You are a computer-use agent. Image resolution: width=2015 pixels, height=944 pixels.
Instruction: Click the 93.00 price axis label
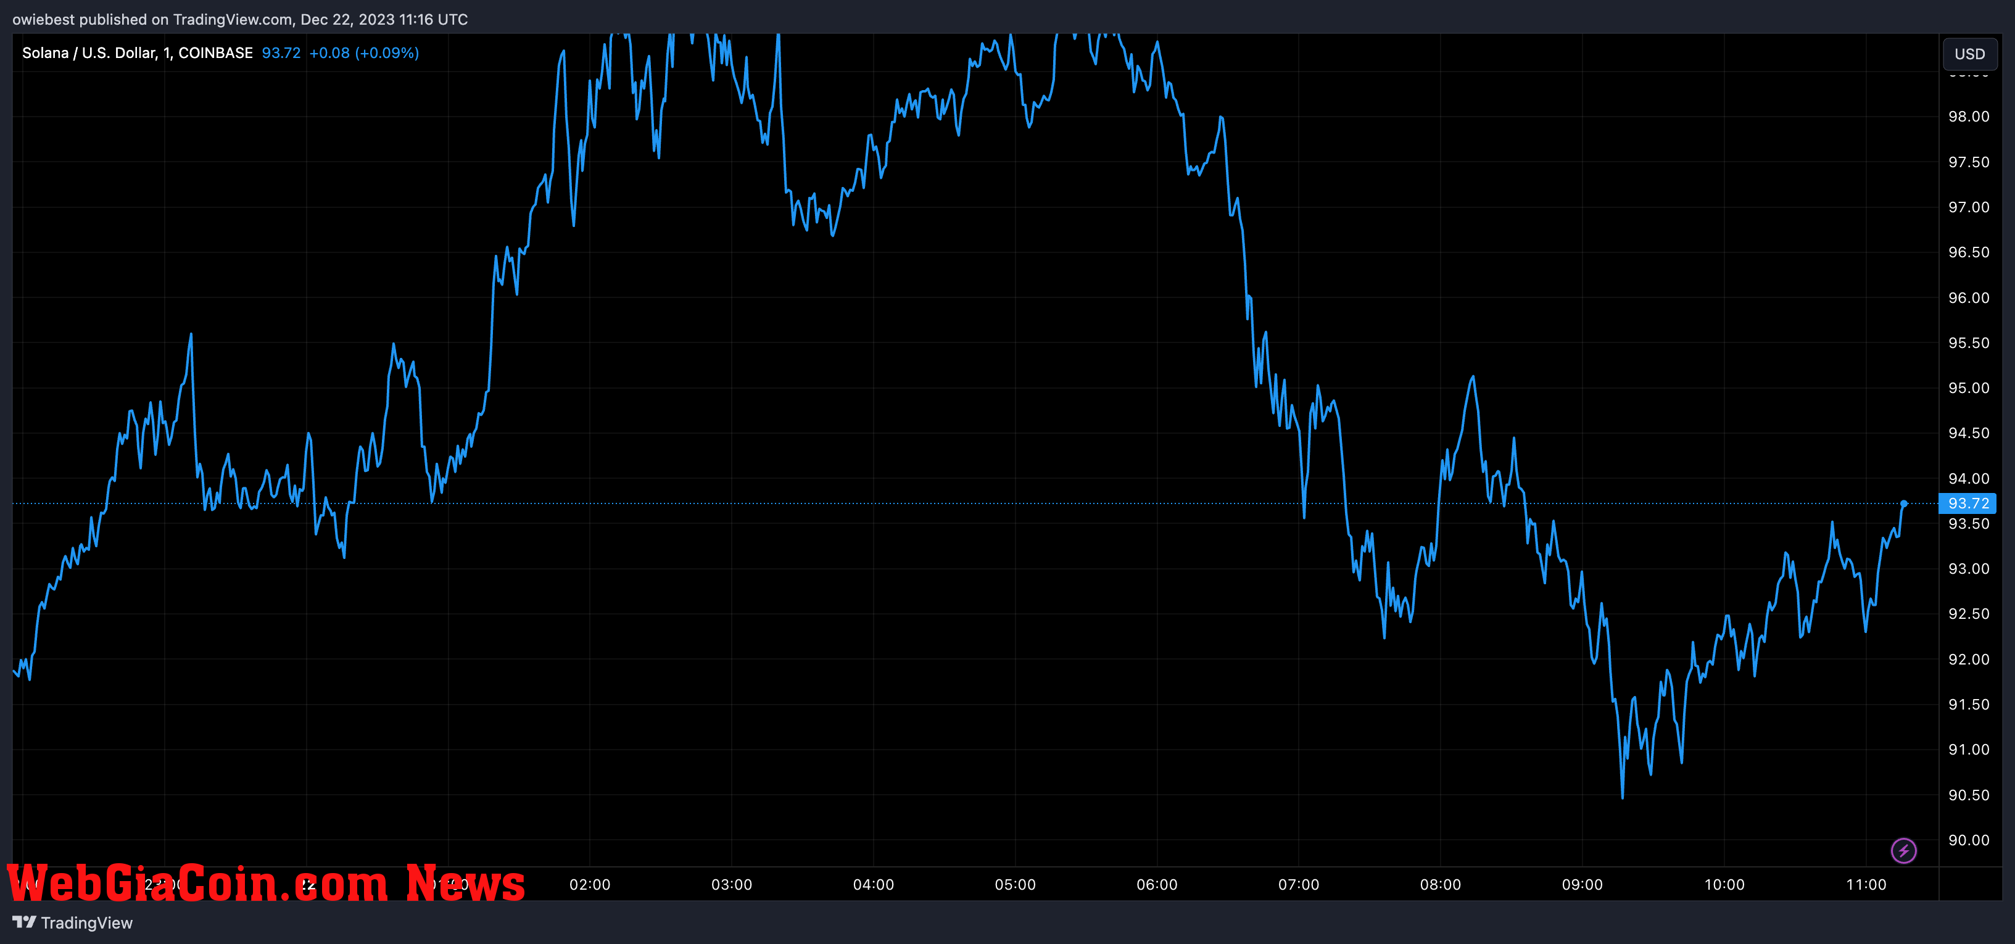point(1968,569)
